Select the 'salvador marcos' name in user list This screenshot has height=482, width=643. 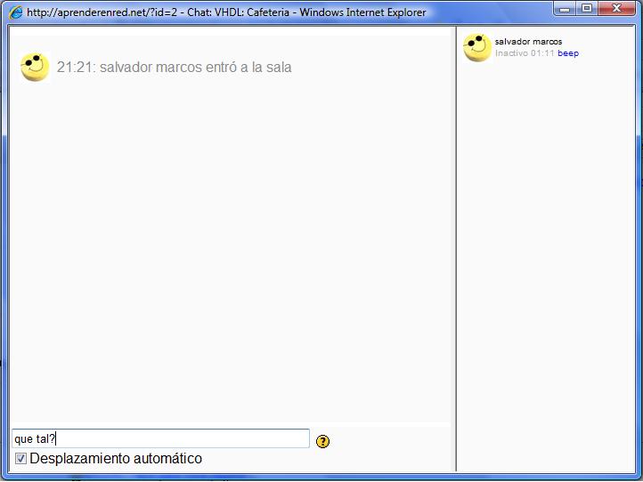point(528,42)
